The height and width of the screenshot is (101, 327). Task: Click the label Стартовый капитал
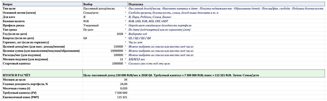[x=17, y=63]
